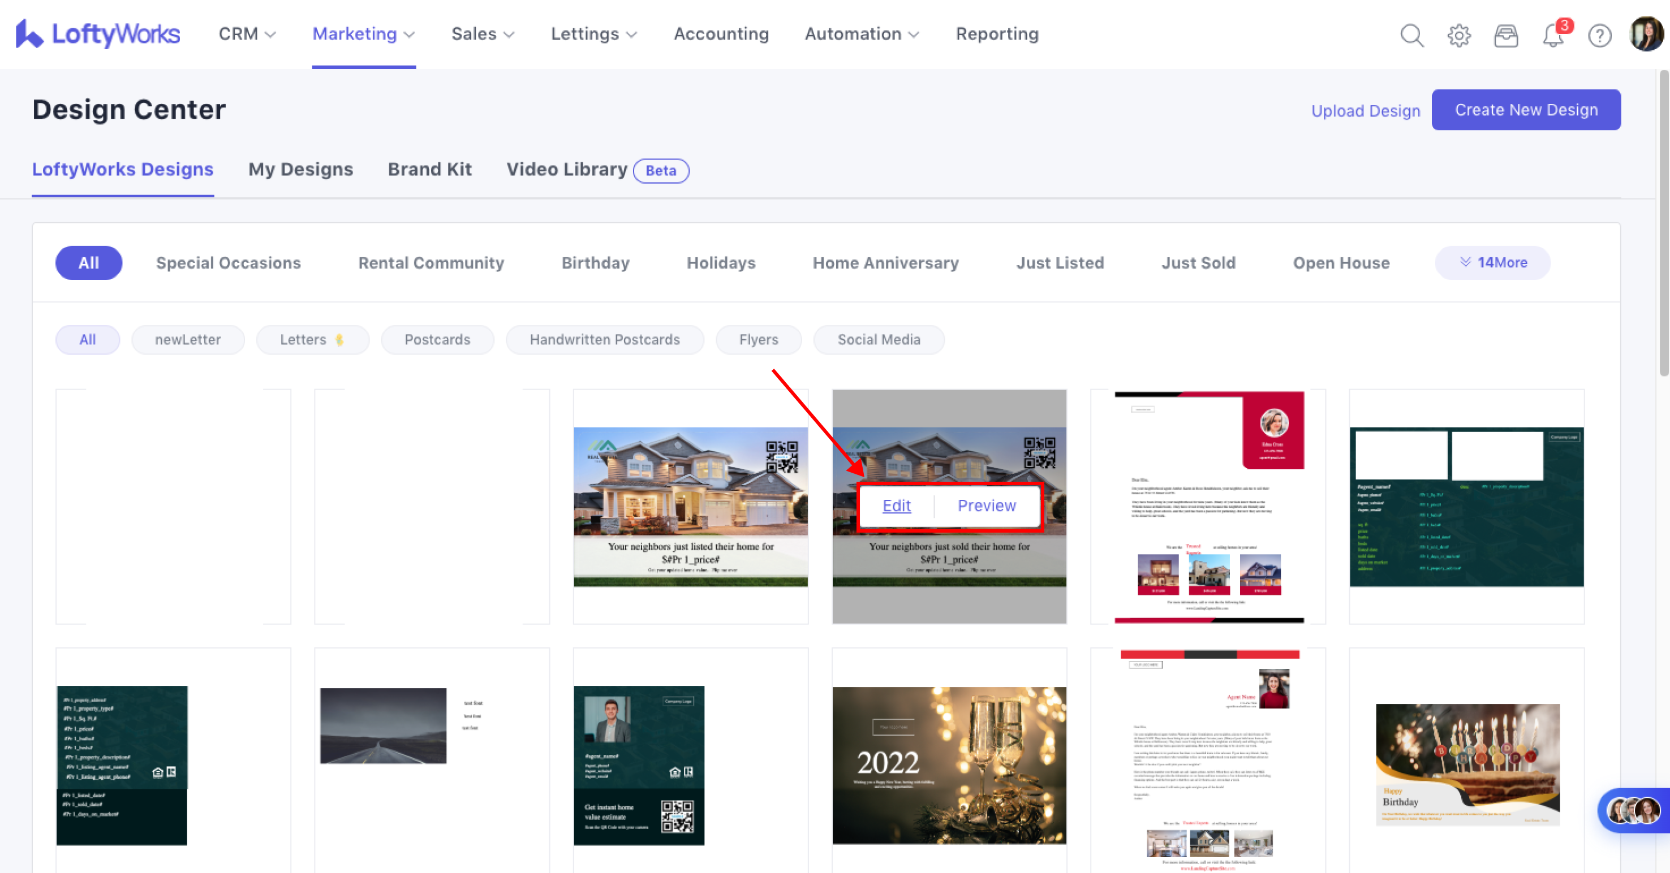Switch to the My Designs tab
1670x873 pixels.
pyautogui.click(x=300, y=169)
